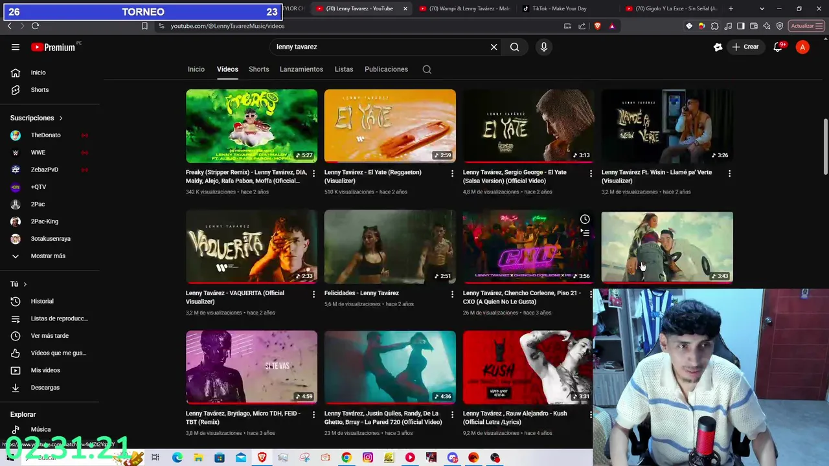Click the magnifier search button

[514, 47]
